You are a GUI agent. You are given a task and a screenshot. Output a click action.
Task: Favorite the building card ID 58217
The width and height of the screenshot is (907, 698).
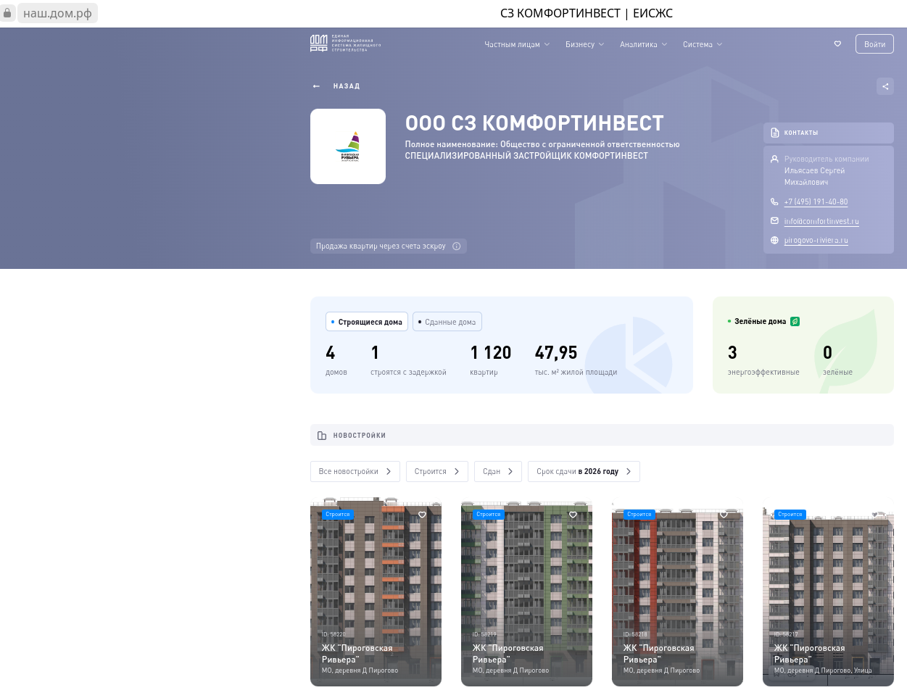click(x=874, y=515)
